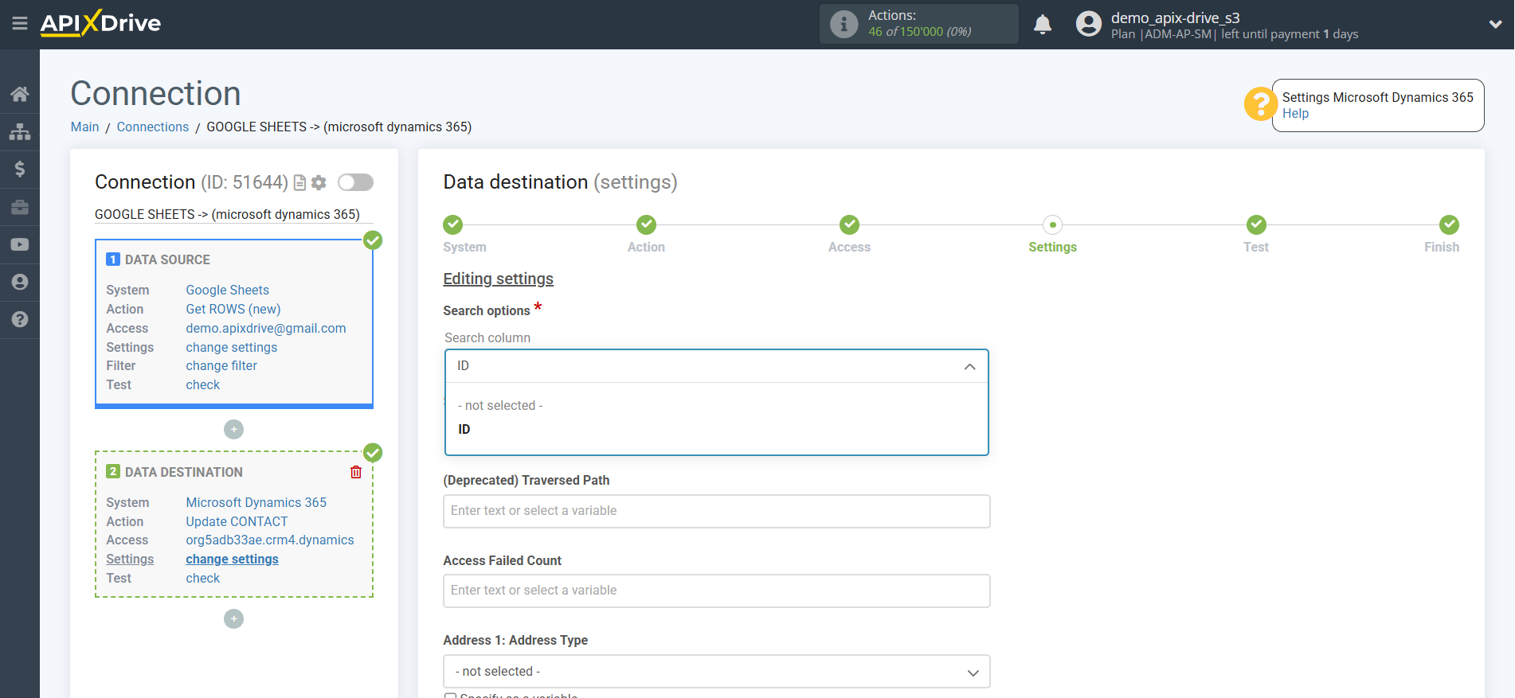1515x698 pixels.
Task: Click data destination check link
Action: click(203, 579)
